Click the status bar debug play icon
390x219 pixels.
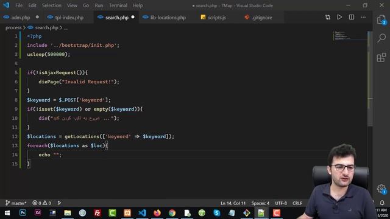click(59, 203)
